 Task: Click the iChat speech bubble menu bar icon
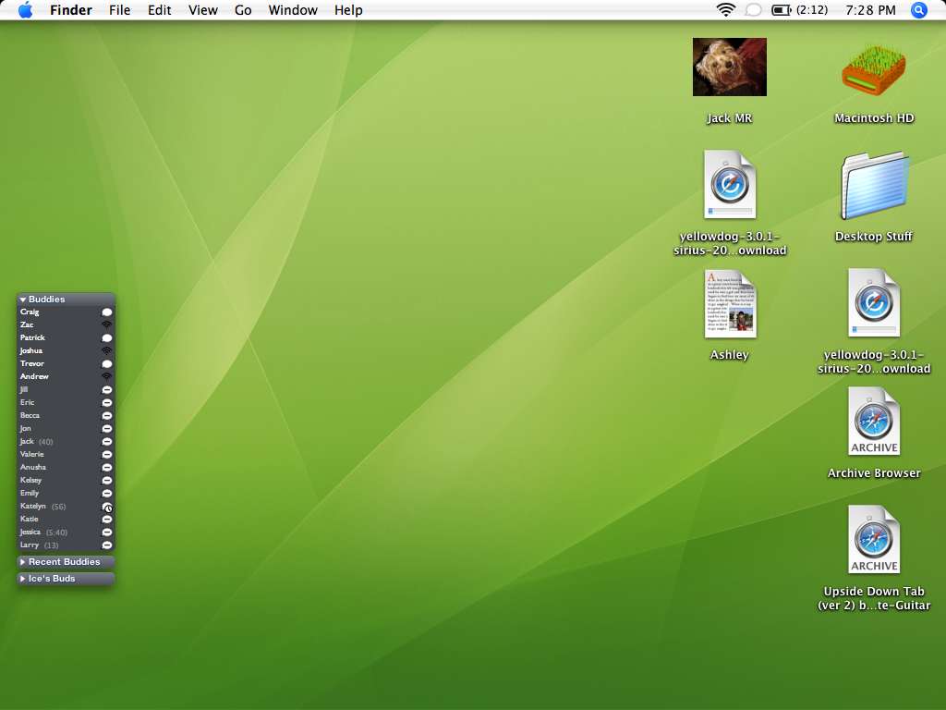point(753,9)
